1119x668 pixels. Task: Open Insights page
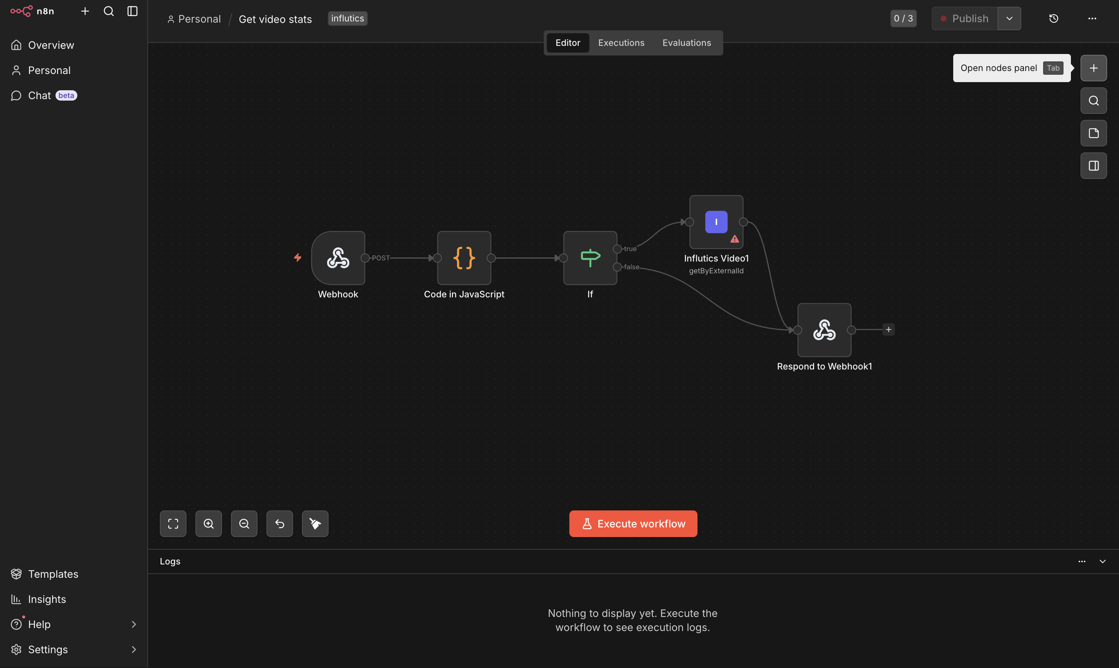coord(73,599)
